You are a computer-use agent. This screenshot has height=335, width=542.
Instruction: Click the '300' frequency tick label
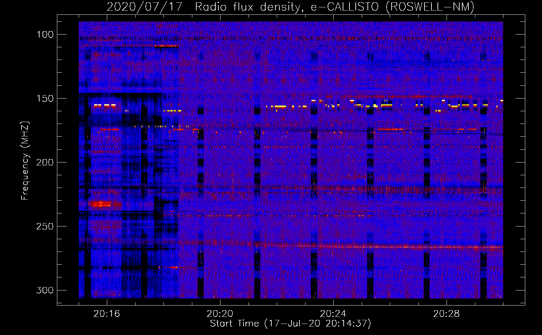coord(45,290)
